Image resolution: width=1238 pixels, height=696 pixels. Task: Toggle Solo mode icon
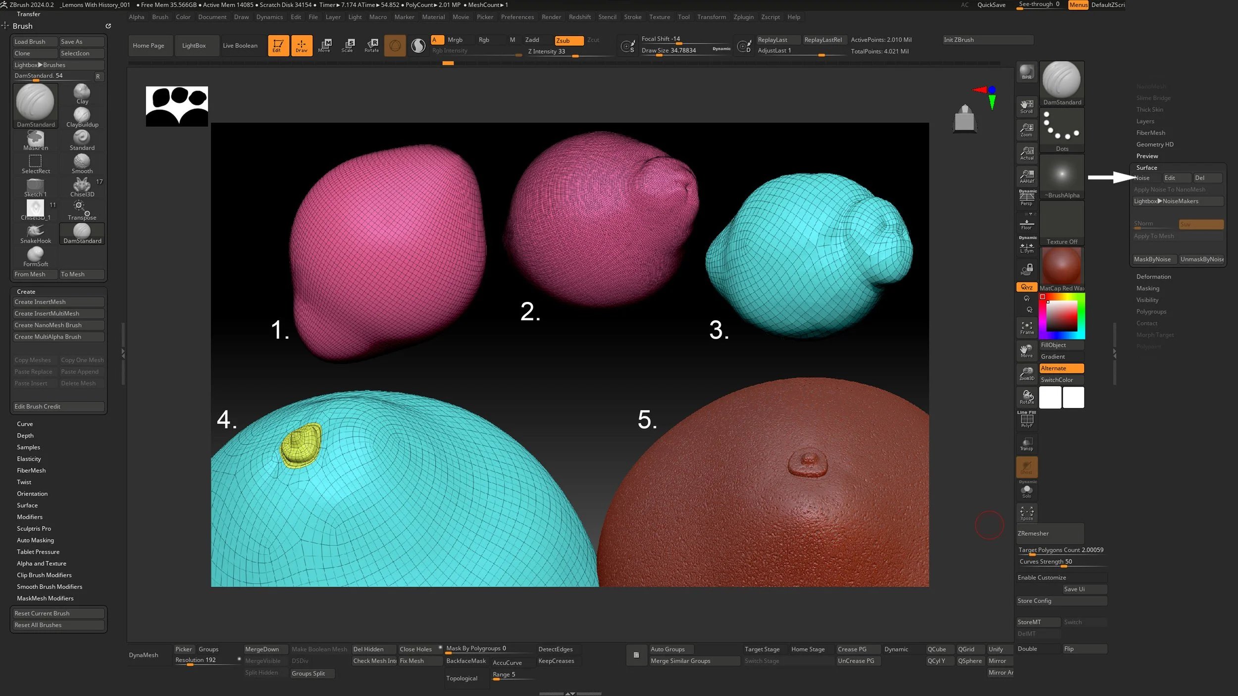[1027, 491]
